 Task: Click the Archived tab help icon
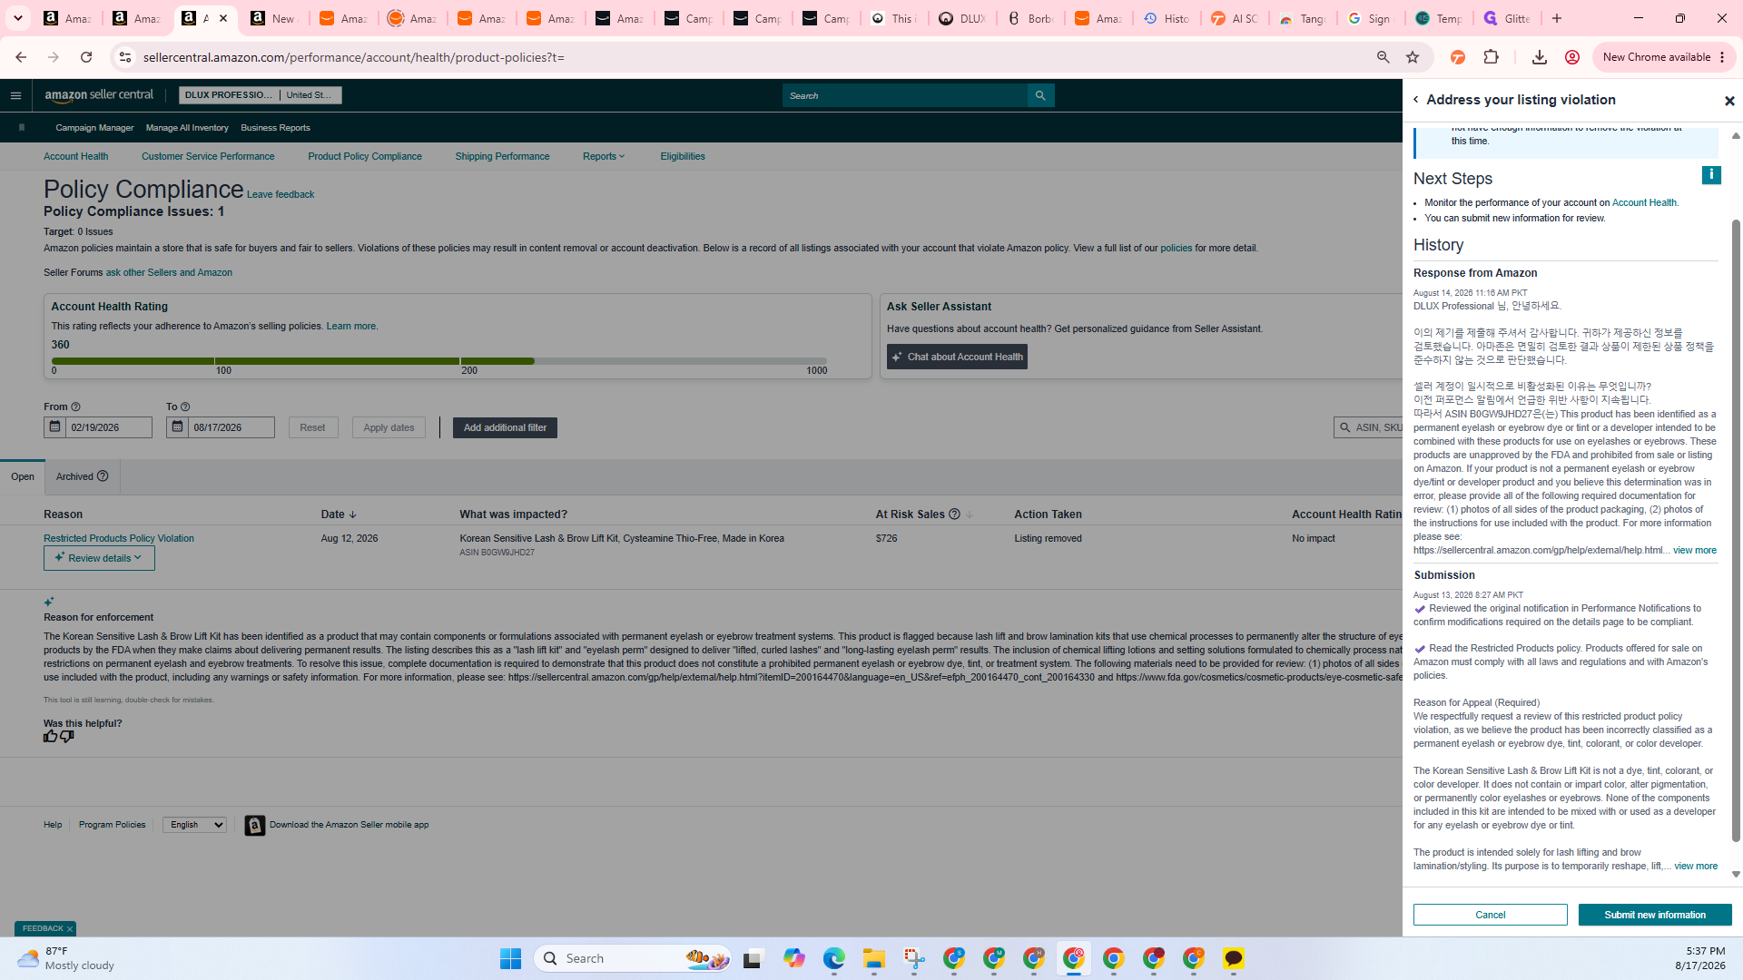pyautogui.click(x=103, y=476)
